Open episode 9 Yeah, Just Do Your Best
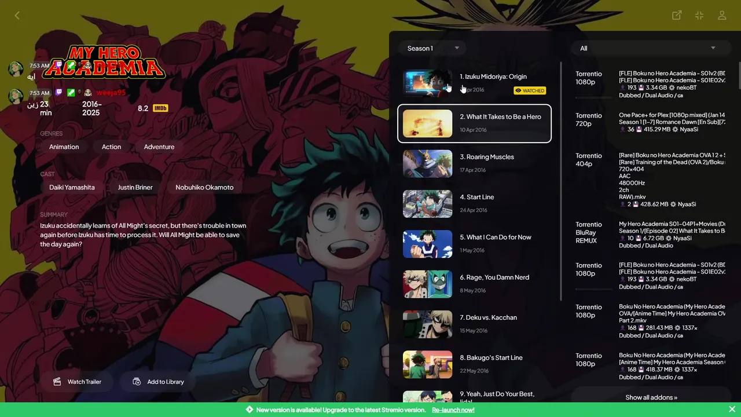This screenshot has width=741, height=417. click(x=475, y=396)
